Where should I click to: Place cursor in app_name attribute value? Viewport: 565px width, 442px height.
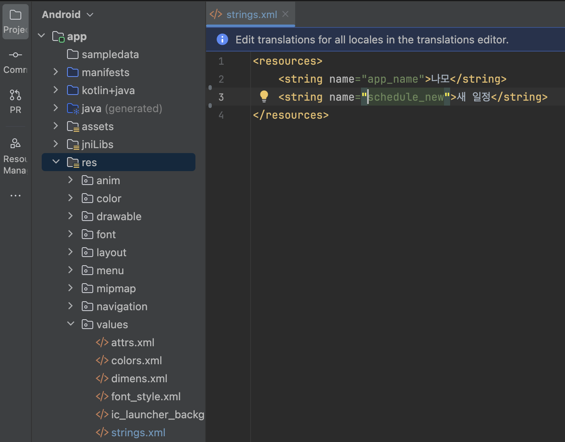[393, 79]
